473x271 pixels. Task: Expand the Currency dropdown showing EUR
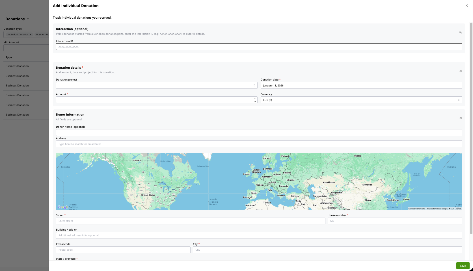point(361,100)
